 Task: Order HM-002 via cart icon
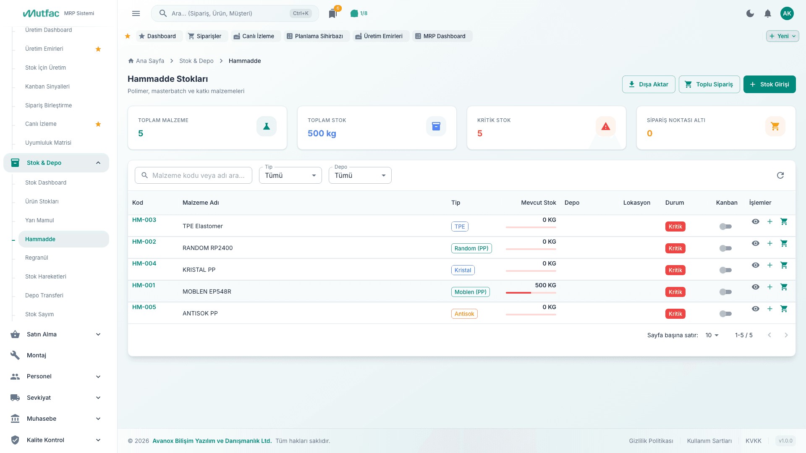[784, 243]
